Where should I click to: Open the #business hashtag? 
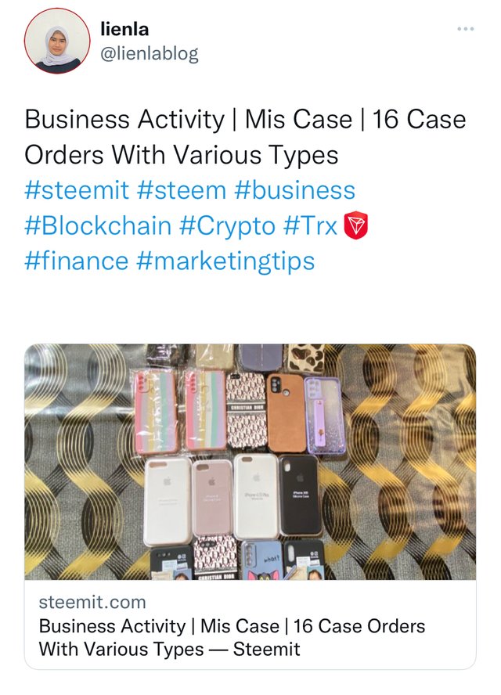click(294, 190)
